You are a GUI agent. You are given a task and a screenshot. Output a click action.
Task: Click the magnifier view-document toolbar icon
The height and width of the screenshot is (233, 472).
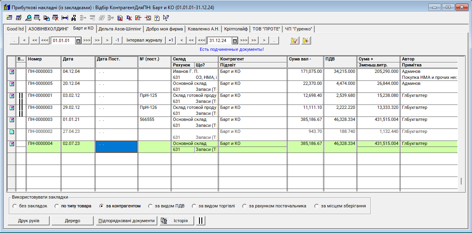pos(28,18)
